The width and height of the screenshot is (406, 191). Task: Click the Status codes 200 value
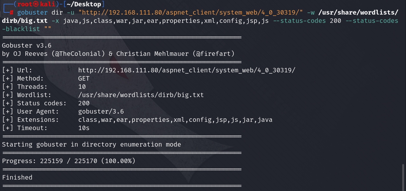[x=84, y=103]
